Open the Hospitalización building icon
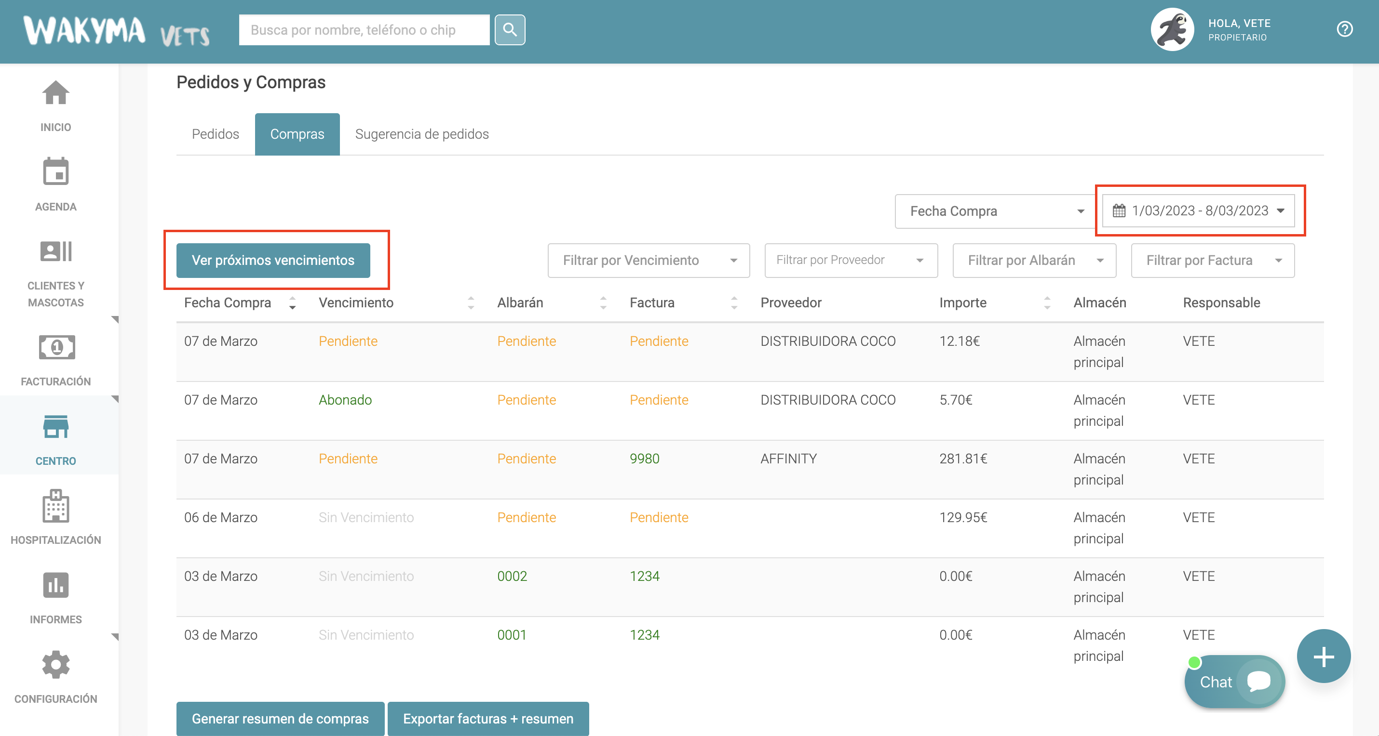The height and width of the screenshot is (736, 1379). [x=55, y=506]
